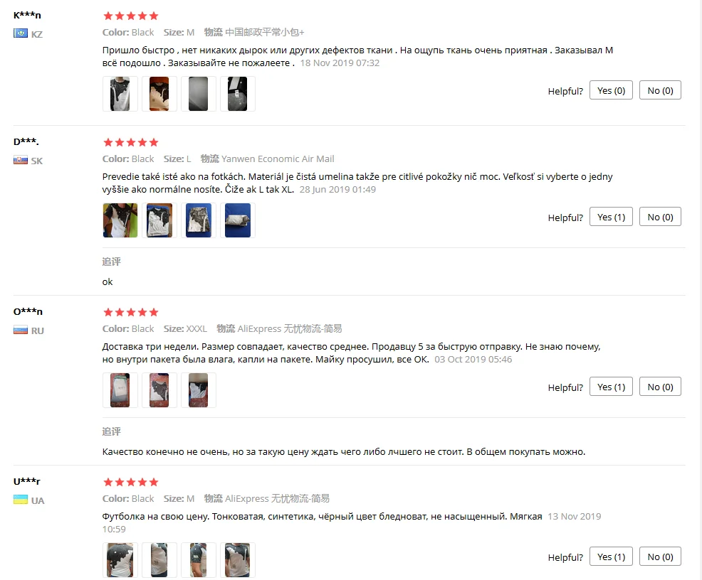
Task: Click the star rating in D***.'s review
Action: click(x=131, y=143)
